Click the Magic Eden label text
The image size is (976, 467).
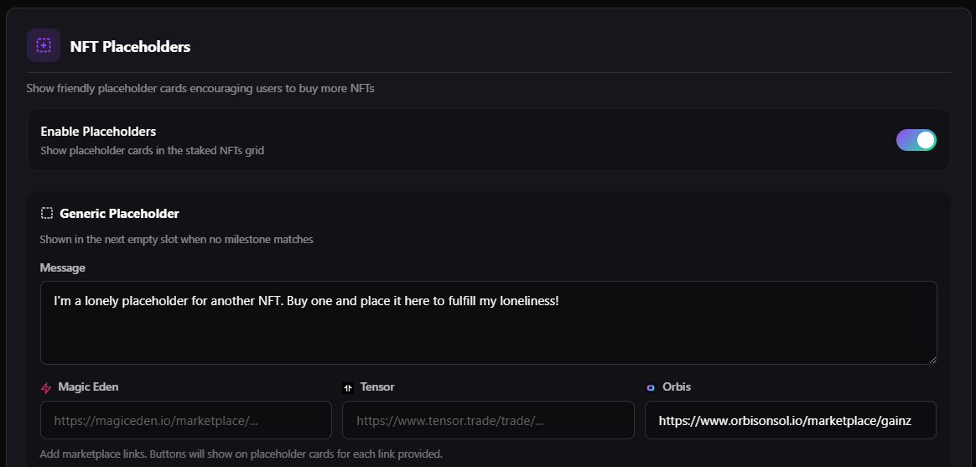tap(88, 387)
